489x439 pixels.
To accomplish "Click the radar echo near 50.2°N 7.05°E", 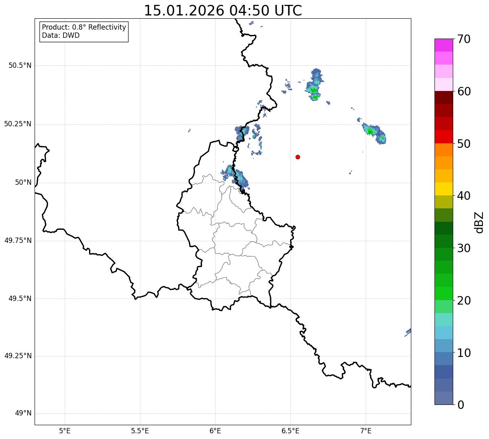I will point(374,133).
